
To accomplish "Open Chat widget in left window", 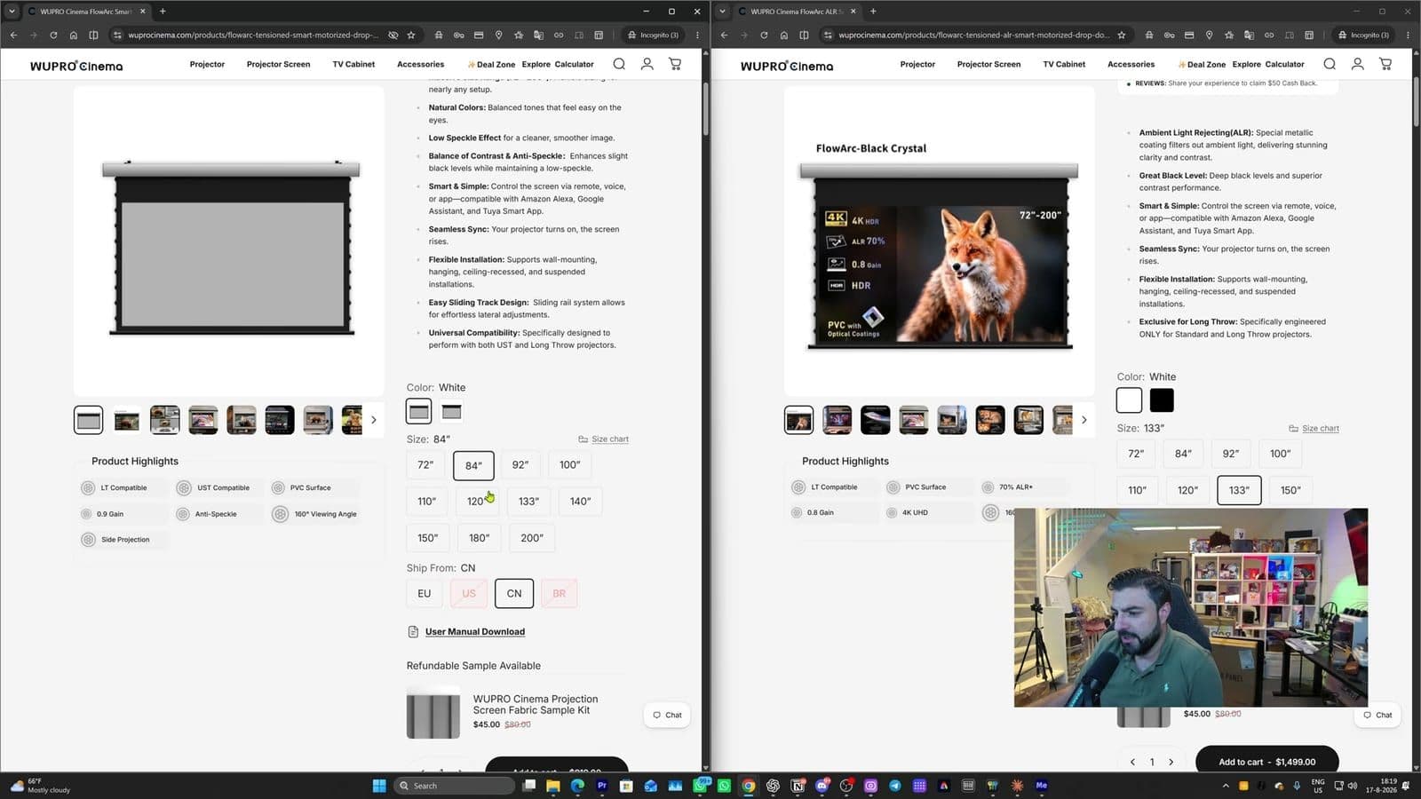I will (x=667, y=715).
